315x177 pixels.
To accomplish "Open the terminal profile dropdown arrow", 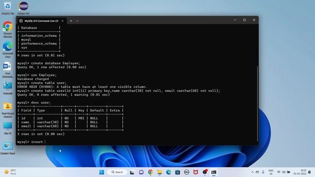I will tap(77, 21).
